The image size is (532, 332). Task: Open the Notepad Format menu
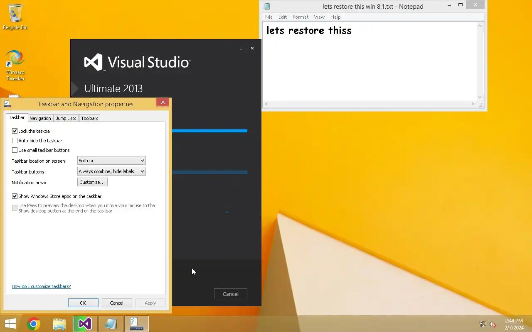click(300, 17)
